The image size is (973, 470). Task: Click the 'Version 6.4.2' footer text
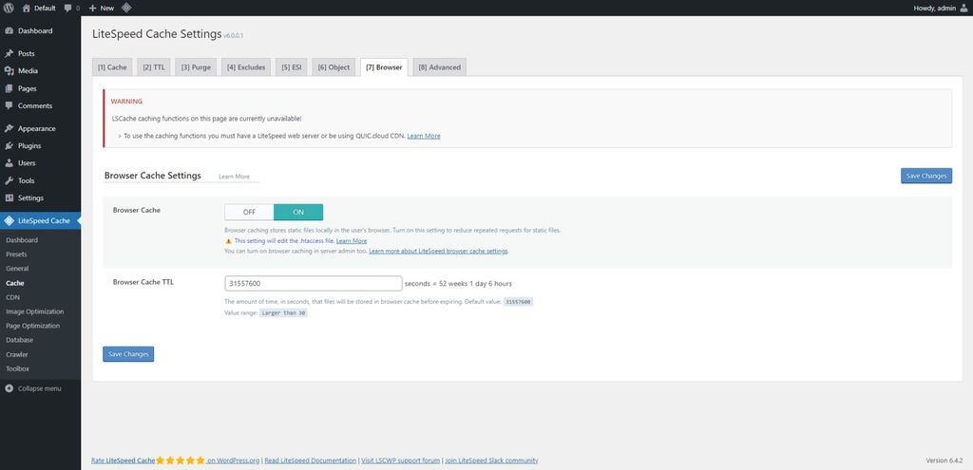[944, 461]
